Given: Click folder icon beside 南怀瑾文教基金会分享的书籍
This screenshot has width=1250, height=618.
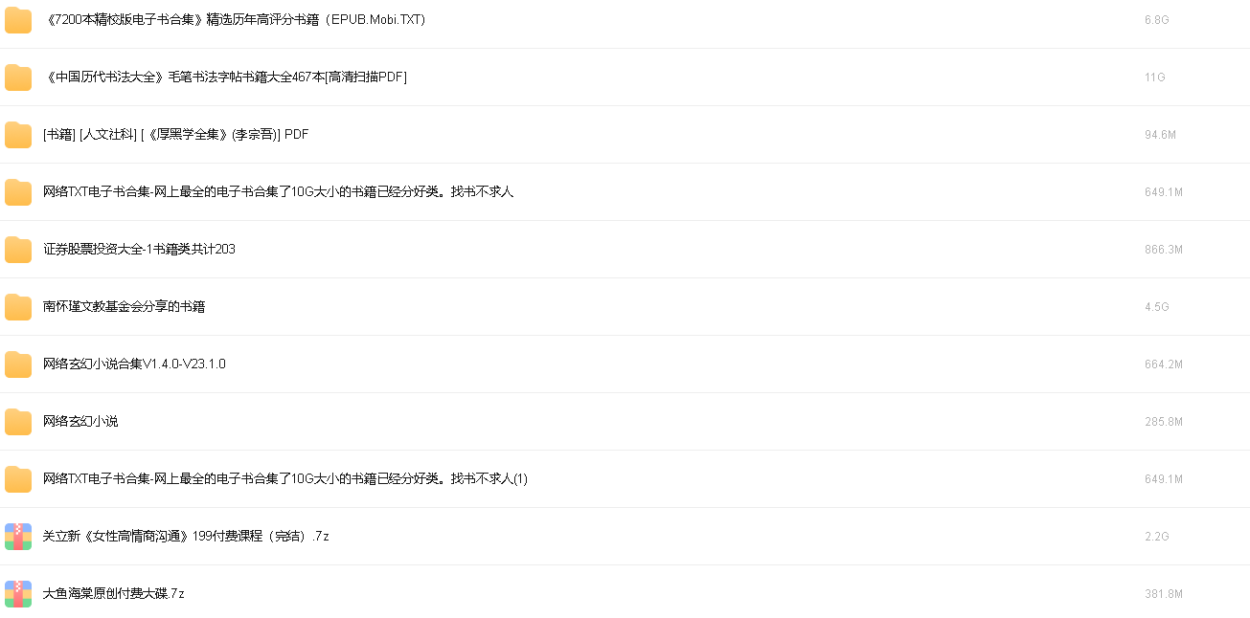Looking at the screenshot, I should (x=18, y=307).
